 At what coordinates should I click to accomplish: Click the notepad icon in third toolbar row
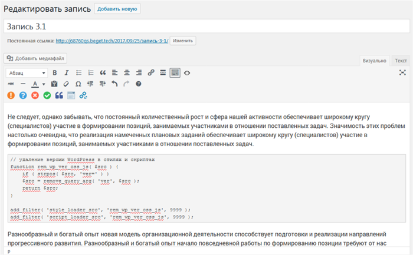coord(71,95)
